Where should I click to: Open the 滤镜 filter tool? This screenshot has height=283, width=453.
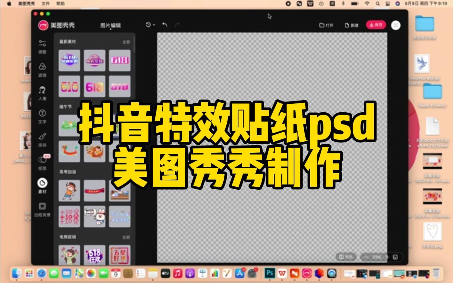(x=42, y=70)
